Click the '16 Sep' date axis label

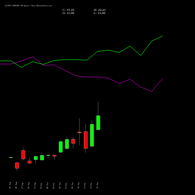coord(97,185)
